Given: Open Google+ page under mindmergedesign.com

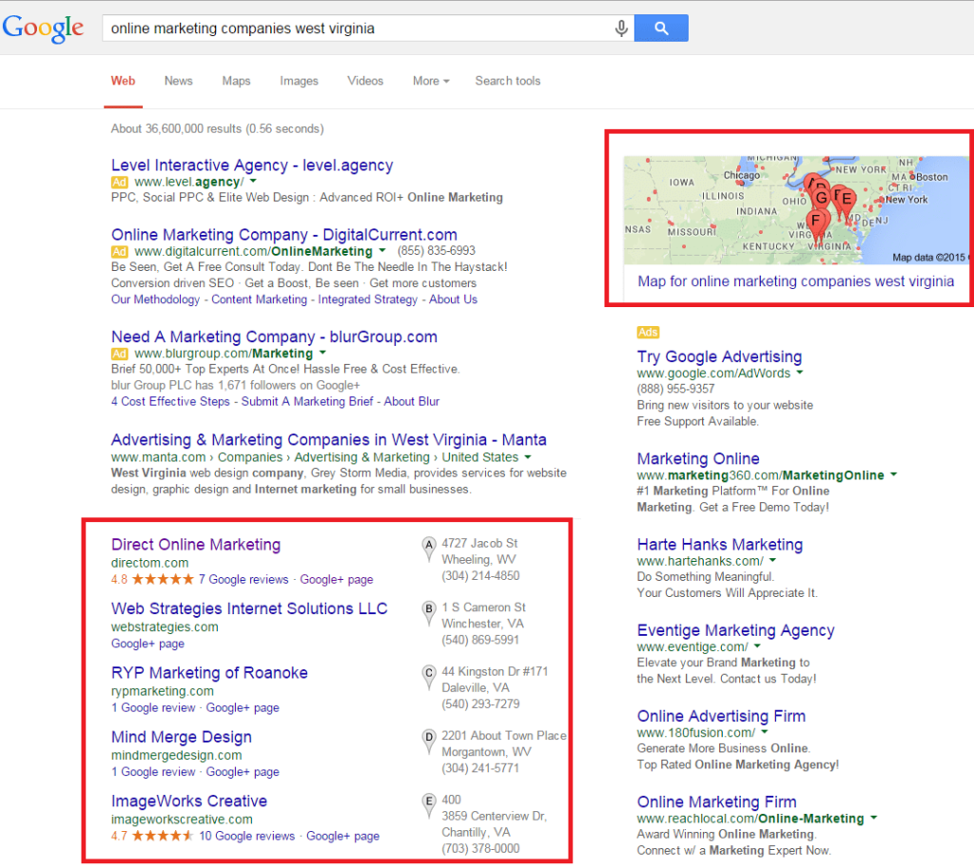Looking at the screenshot, I should [243, 772].
